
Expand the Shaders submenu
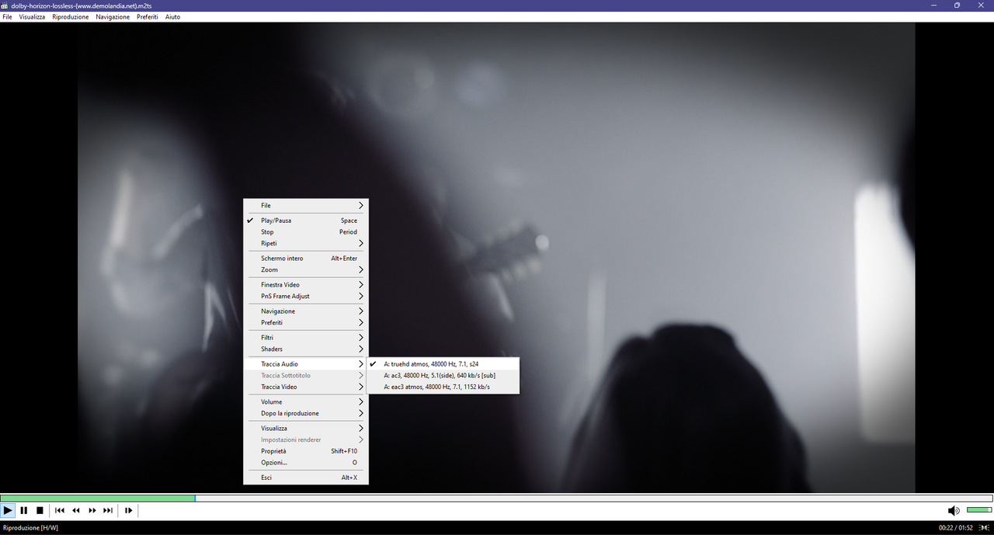click(306, 349)
